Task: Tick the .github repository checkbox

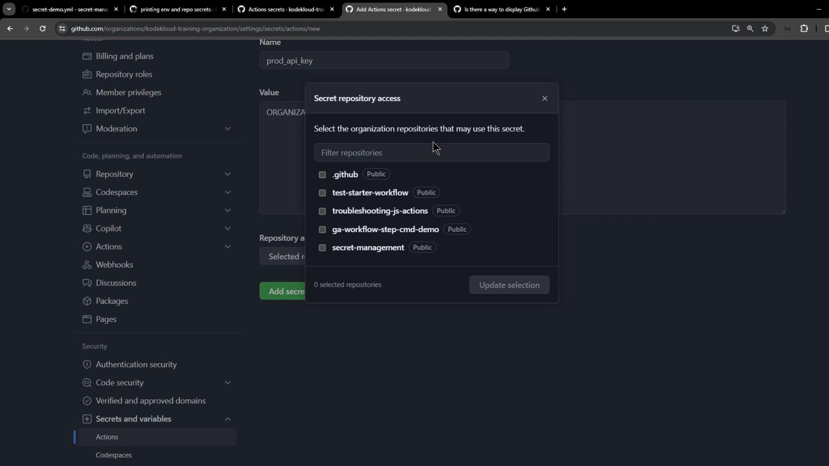Action: point(322,175)
